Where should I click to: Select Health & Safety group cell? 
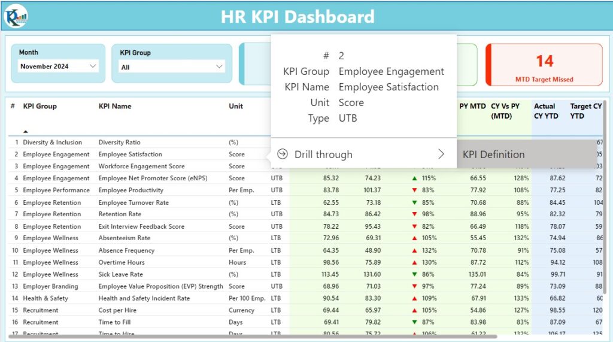click(x=45, y=298)
